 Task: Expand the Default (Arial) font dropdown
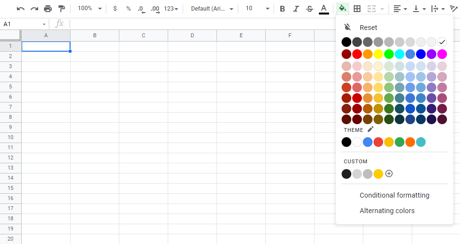[x=212, y=9]
